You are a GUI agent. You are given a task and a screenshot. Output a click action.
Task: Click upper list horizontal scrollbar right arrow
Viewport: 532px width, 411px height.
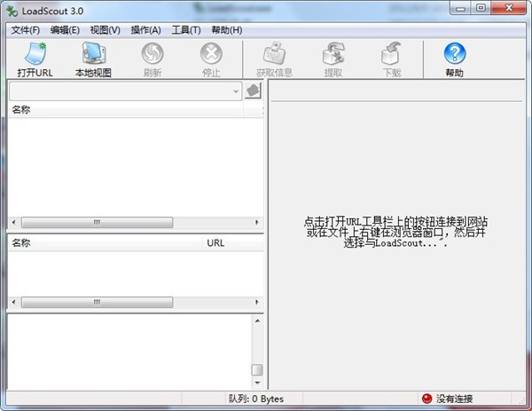[257, 223]
